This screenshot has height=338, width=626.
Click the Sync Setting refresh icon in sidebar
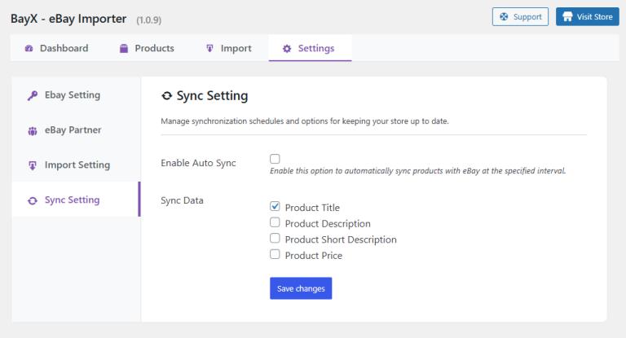pyautogui.click(x=33, y=200)
